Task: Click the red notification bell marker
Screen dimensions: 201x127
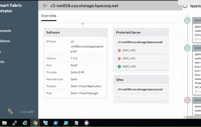Action: point(187,100)
